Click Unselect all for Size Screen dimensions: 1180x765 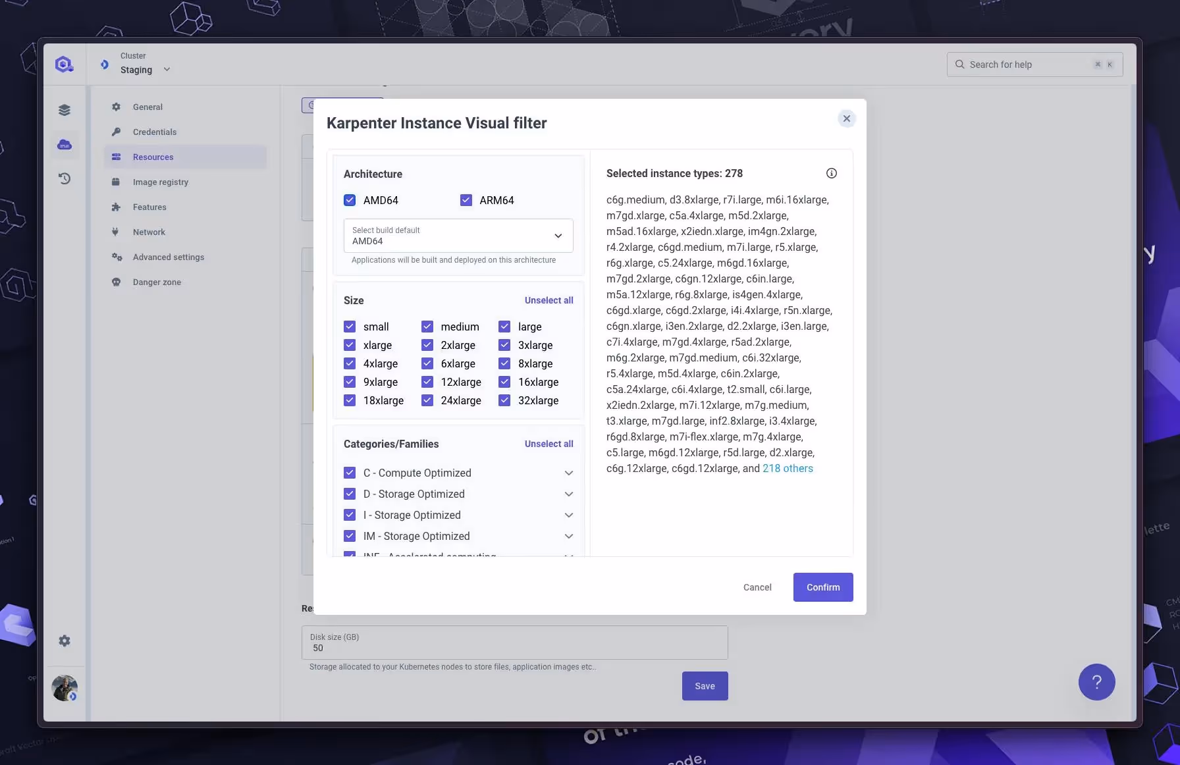(x=549, y=300)
